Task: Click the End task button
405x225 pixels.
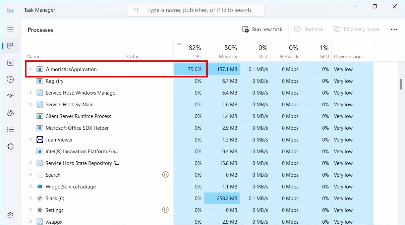Action: [x=309, y=29]
